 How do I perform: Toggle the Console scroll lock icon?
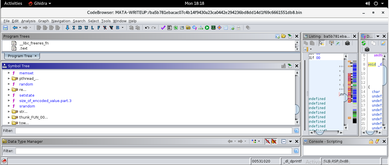pos(371,141)
